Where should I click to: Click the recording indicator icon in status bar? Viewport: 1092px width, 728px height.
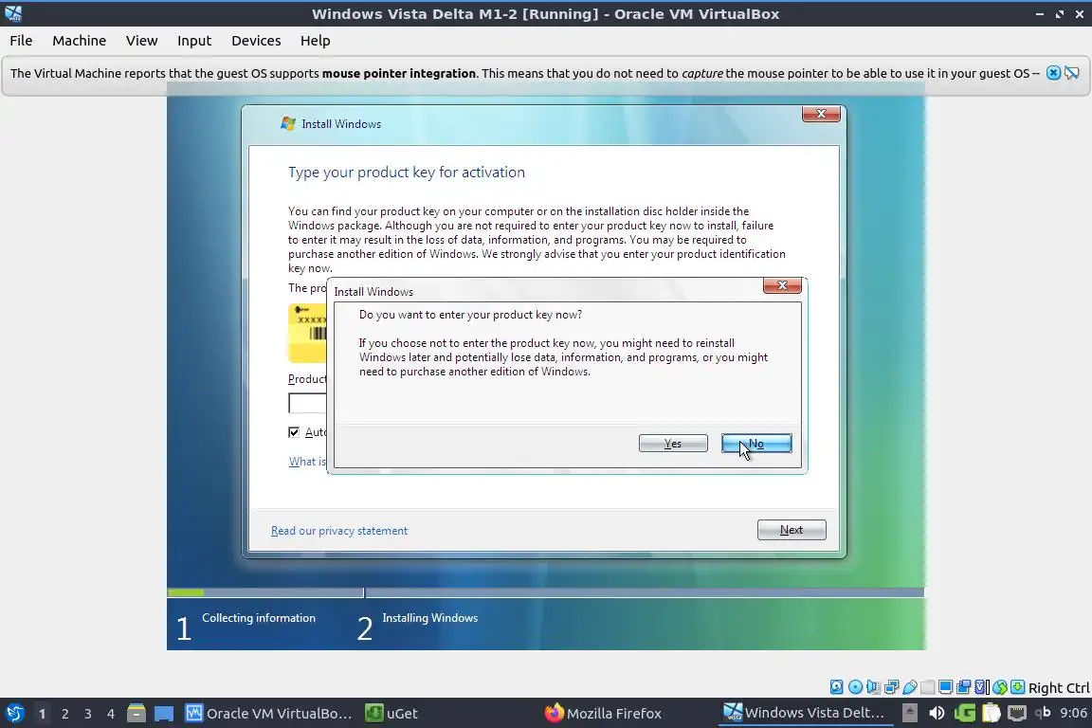coord(964,687)
